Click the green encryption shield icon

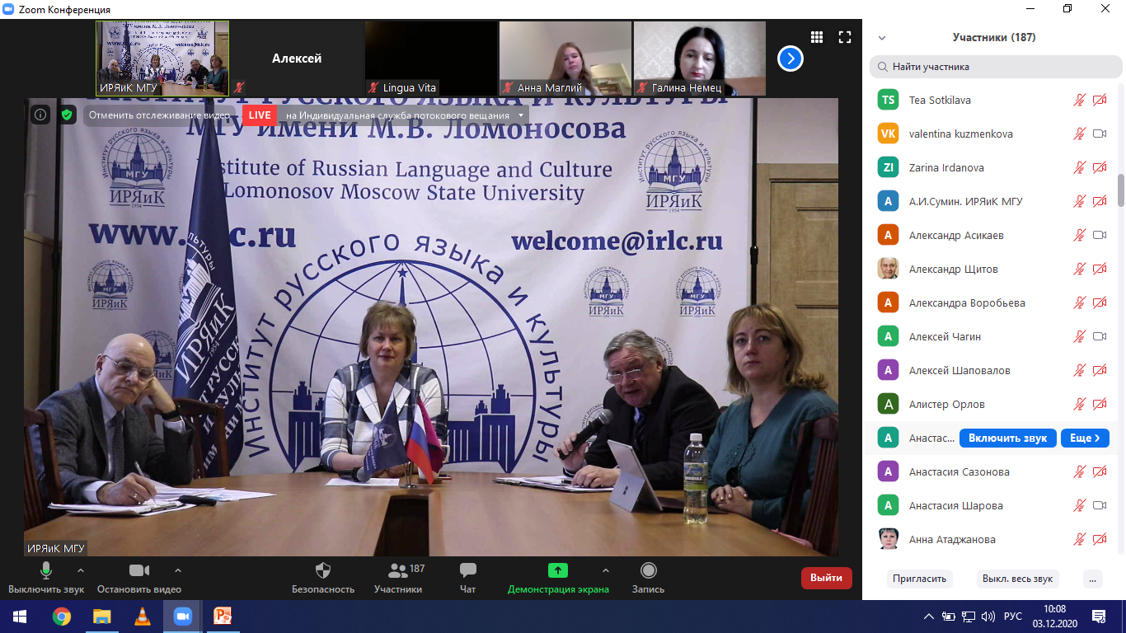pos(68,115)
